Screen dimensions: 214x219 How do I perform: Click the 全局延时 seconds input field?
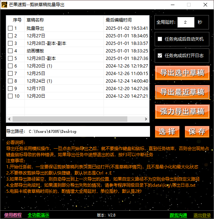(186, 22)
